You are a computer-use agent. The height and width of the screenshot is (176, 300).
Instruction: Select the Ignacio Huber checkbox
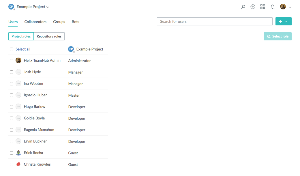[12, 95]
